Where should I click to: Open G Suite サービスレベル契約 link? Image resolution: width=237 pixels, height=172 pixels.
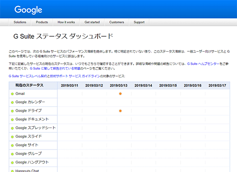point(28,76)
